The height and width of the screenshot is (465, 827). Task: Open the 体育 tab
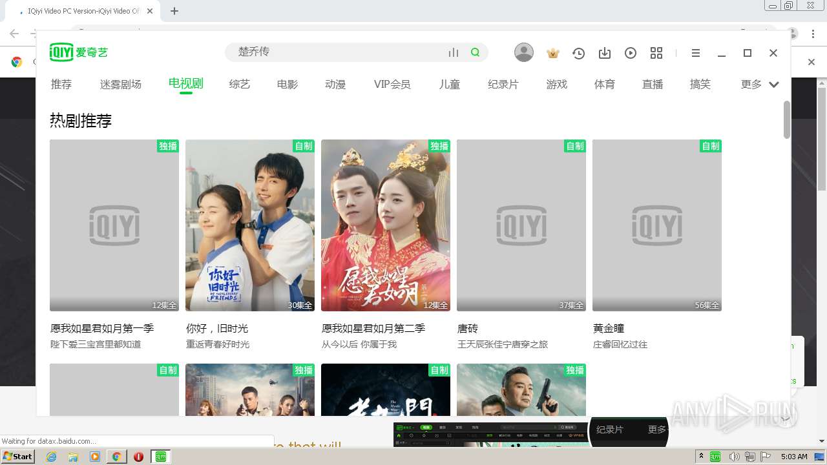(605, 85)
